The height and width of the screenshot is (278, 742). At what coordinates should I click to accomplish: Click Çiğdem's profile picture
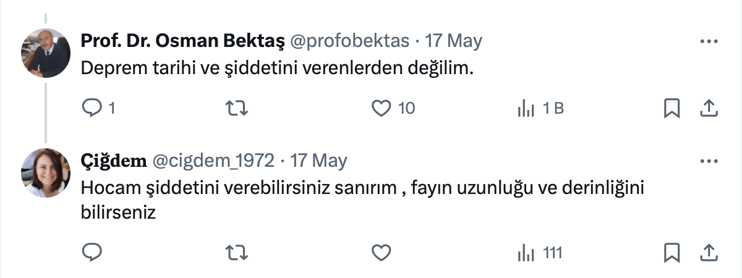pyautogui.click(x=46, y=173)
